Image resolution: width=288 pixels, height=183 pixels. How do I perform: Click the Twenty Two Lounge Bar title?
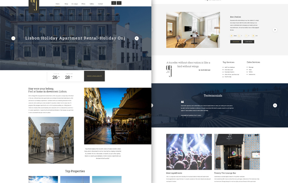(225, 173)
